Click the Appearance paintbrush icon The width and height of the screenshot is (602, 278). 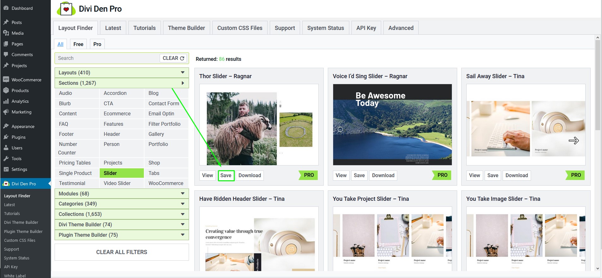coord(6,126)
